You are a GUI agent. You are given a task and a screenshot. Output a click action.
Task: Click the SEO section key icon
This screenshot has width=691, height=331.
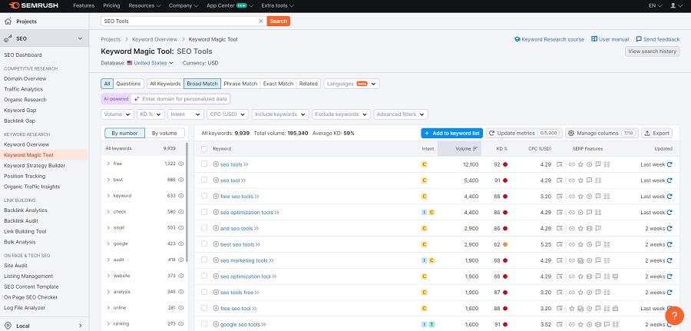point(8,39)
